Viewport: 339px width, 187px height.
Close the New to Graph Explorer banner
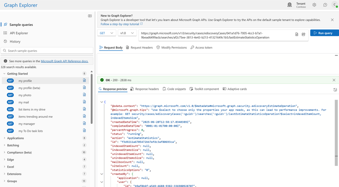point(332,20)
